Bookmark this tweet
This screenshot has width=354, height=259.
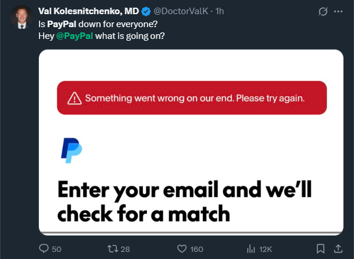coord(320,248)
